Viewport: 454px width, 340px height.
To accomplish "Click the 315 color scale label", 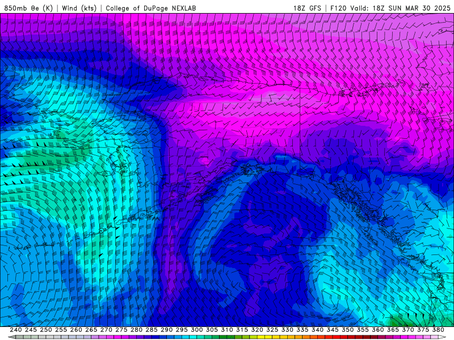I will [x=242, y=330].
